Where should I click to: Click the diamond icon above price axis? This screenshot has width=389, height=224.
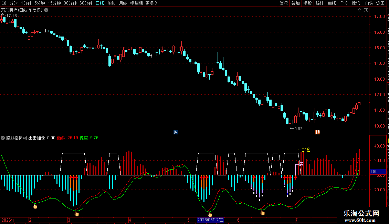(359, 10)
